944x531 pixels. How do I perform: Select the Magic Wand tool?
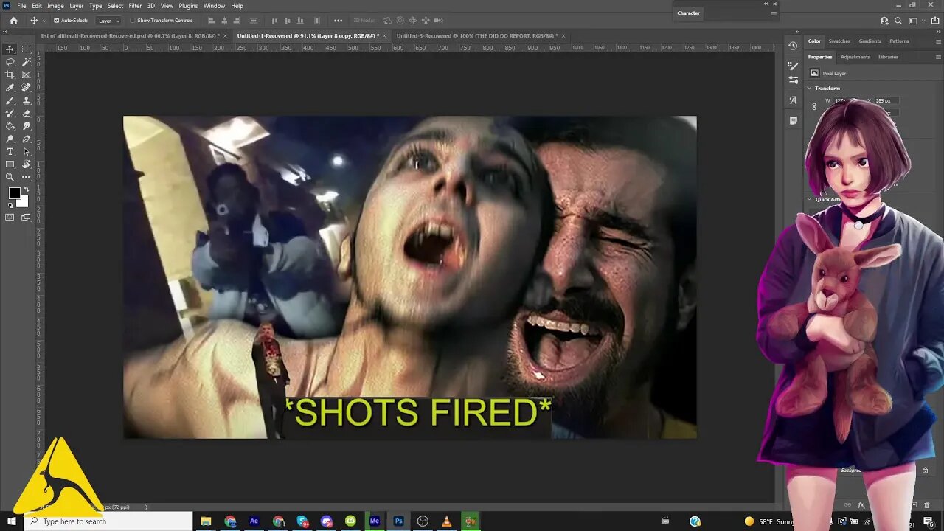coord(27,62)
